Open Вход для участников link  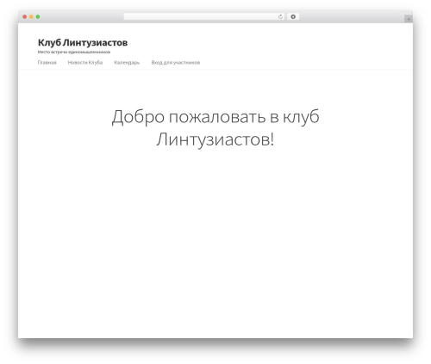(x=176, y=63)
